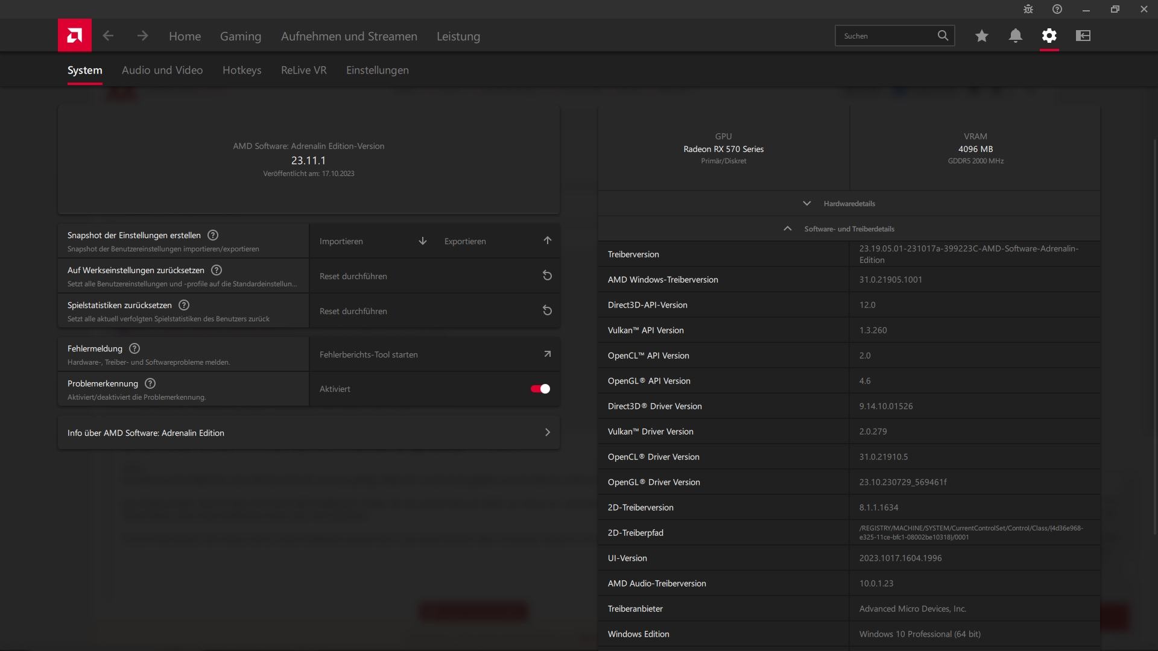Click the 2D-Treiberpfad registry path value
The width and height of the screenshot is (1158, 651).
point(971,533)
